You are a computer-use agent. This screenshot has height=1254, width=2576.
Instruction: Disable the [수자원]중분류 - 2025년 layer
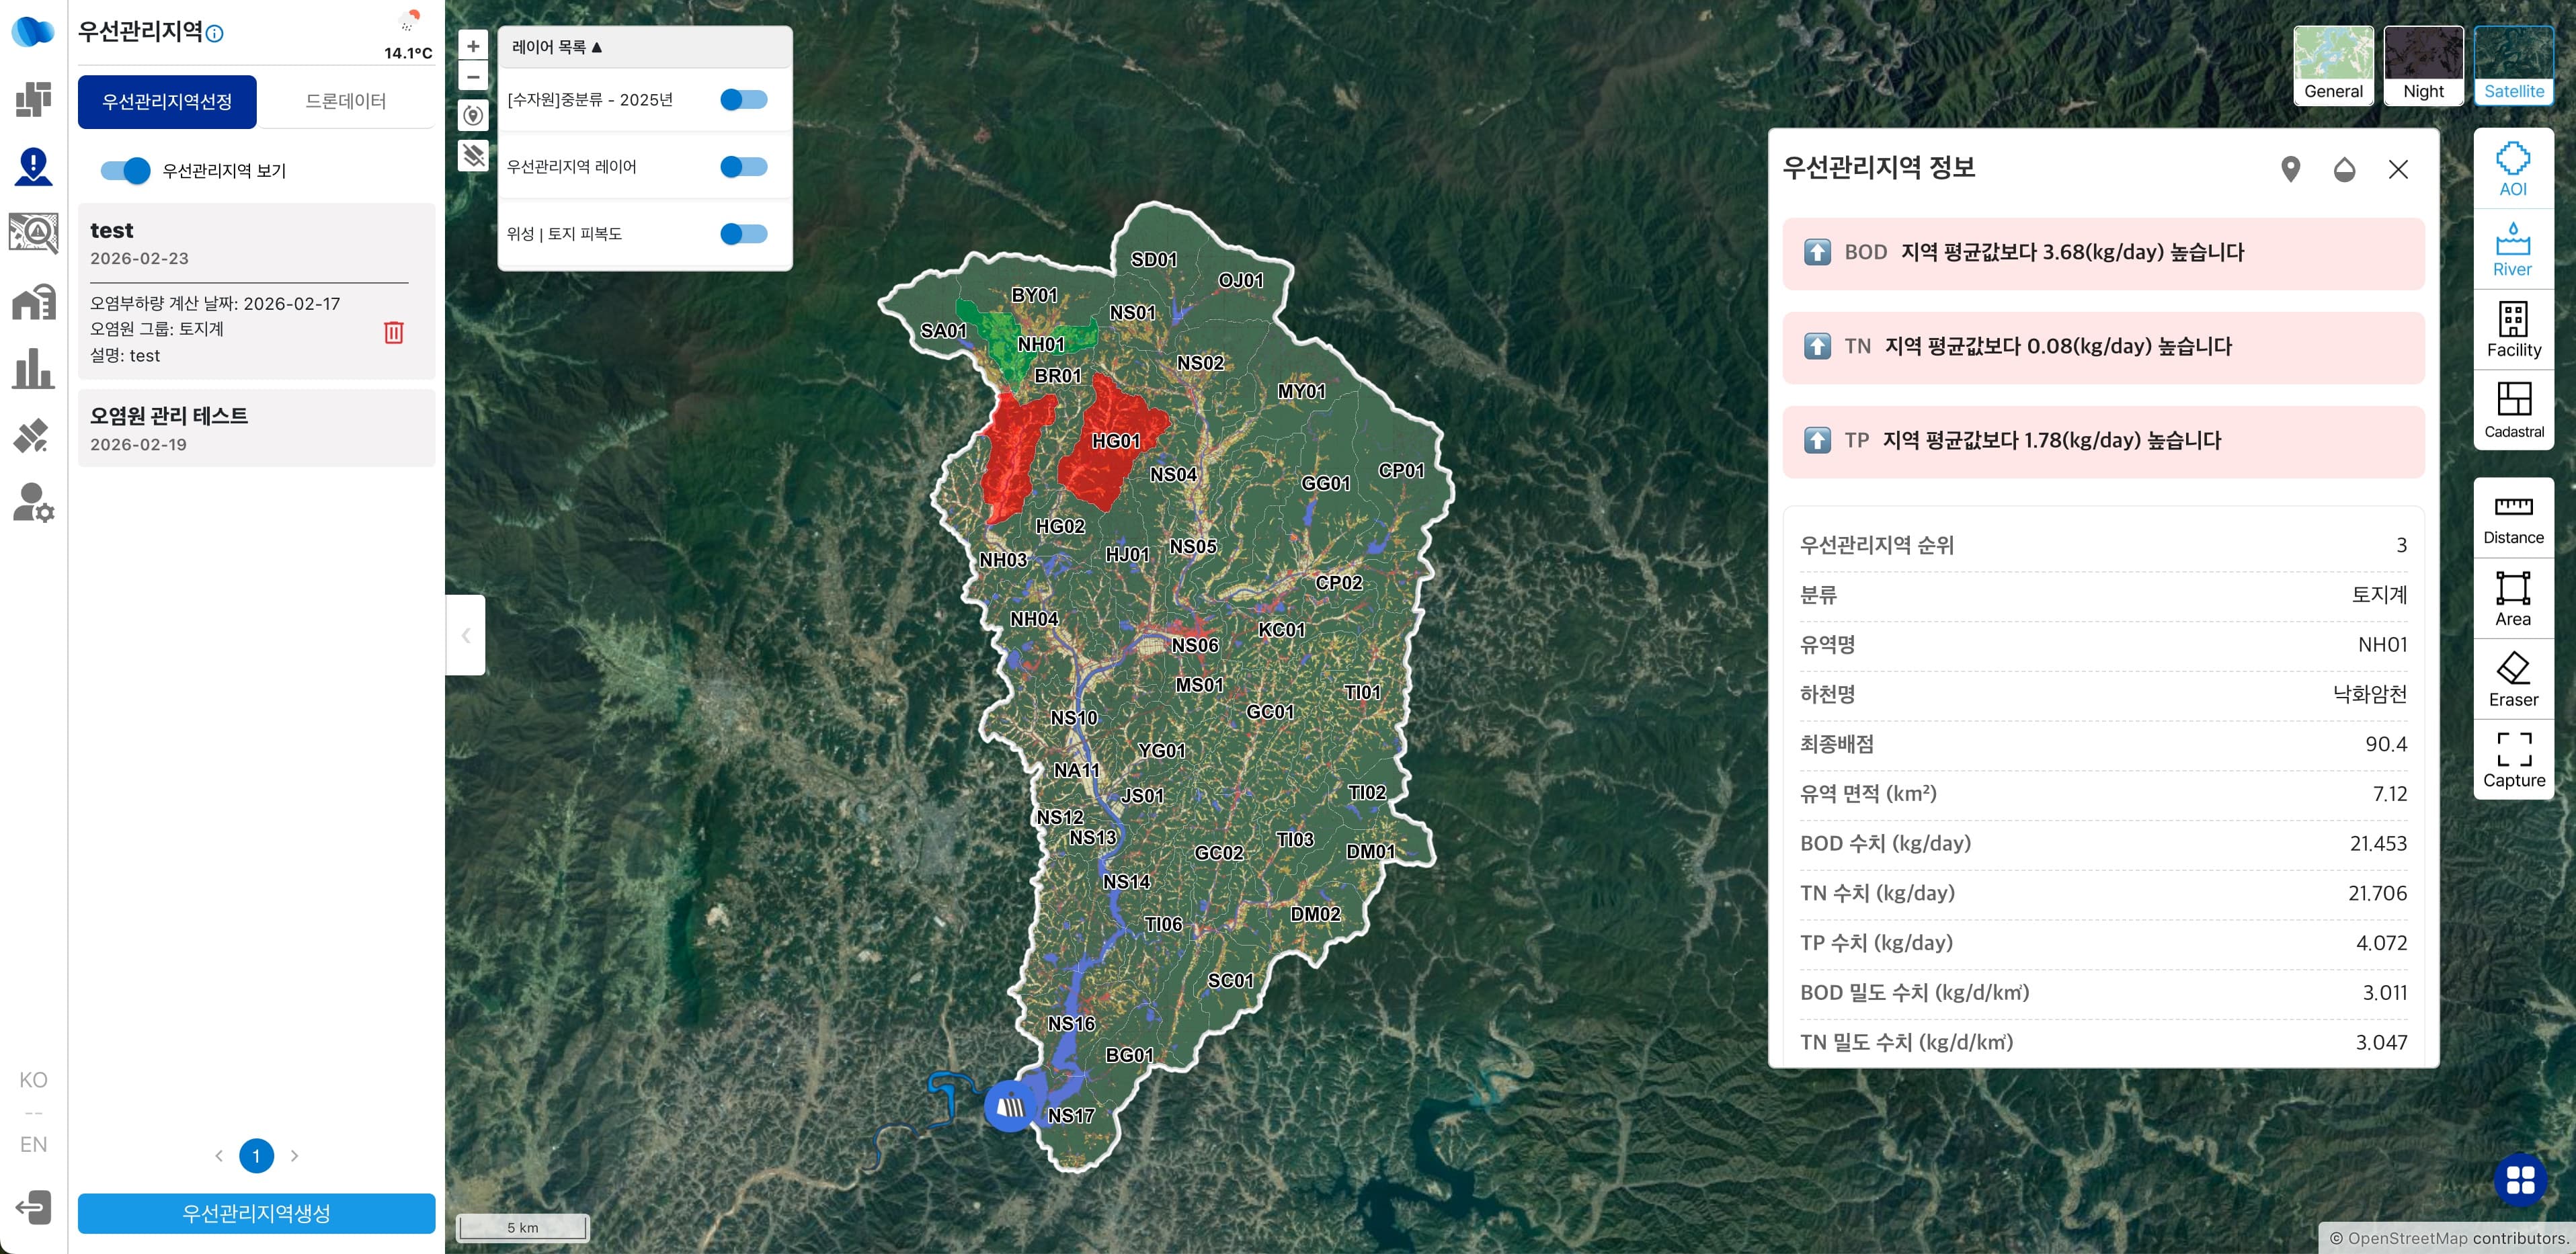pos(744,100)
